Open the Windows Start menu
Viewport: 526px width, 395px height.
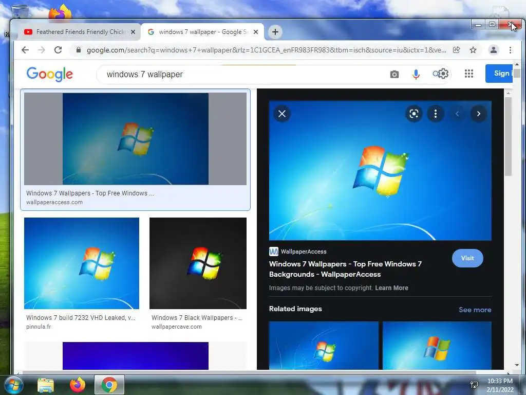pos(13,385)
